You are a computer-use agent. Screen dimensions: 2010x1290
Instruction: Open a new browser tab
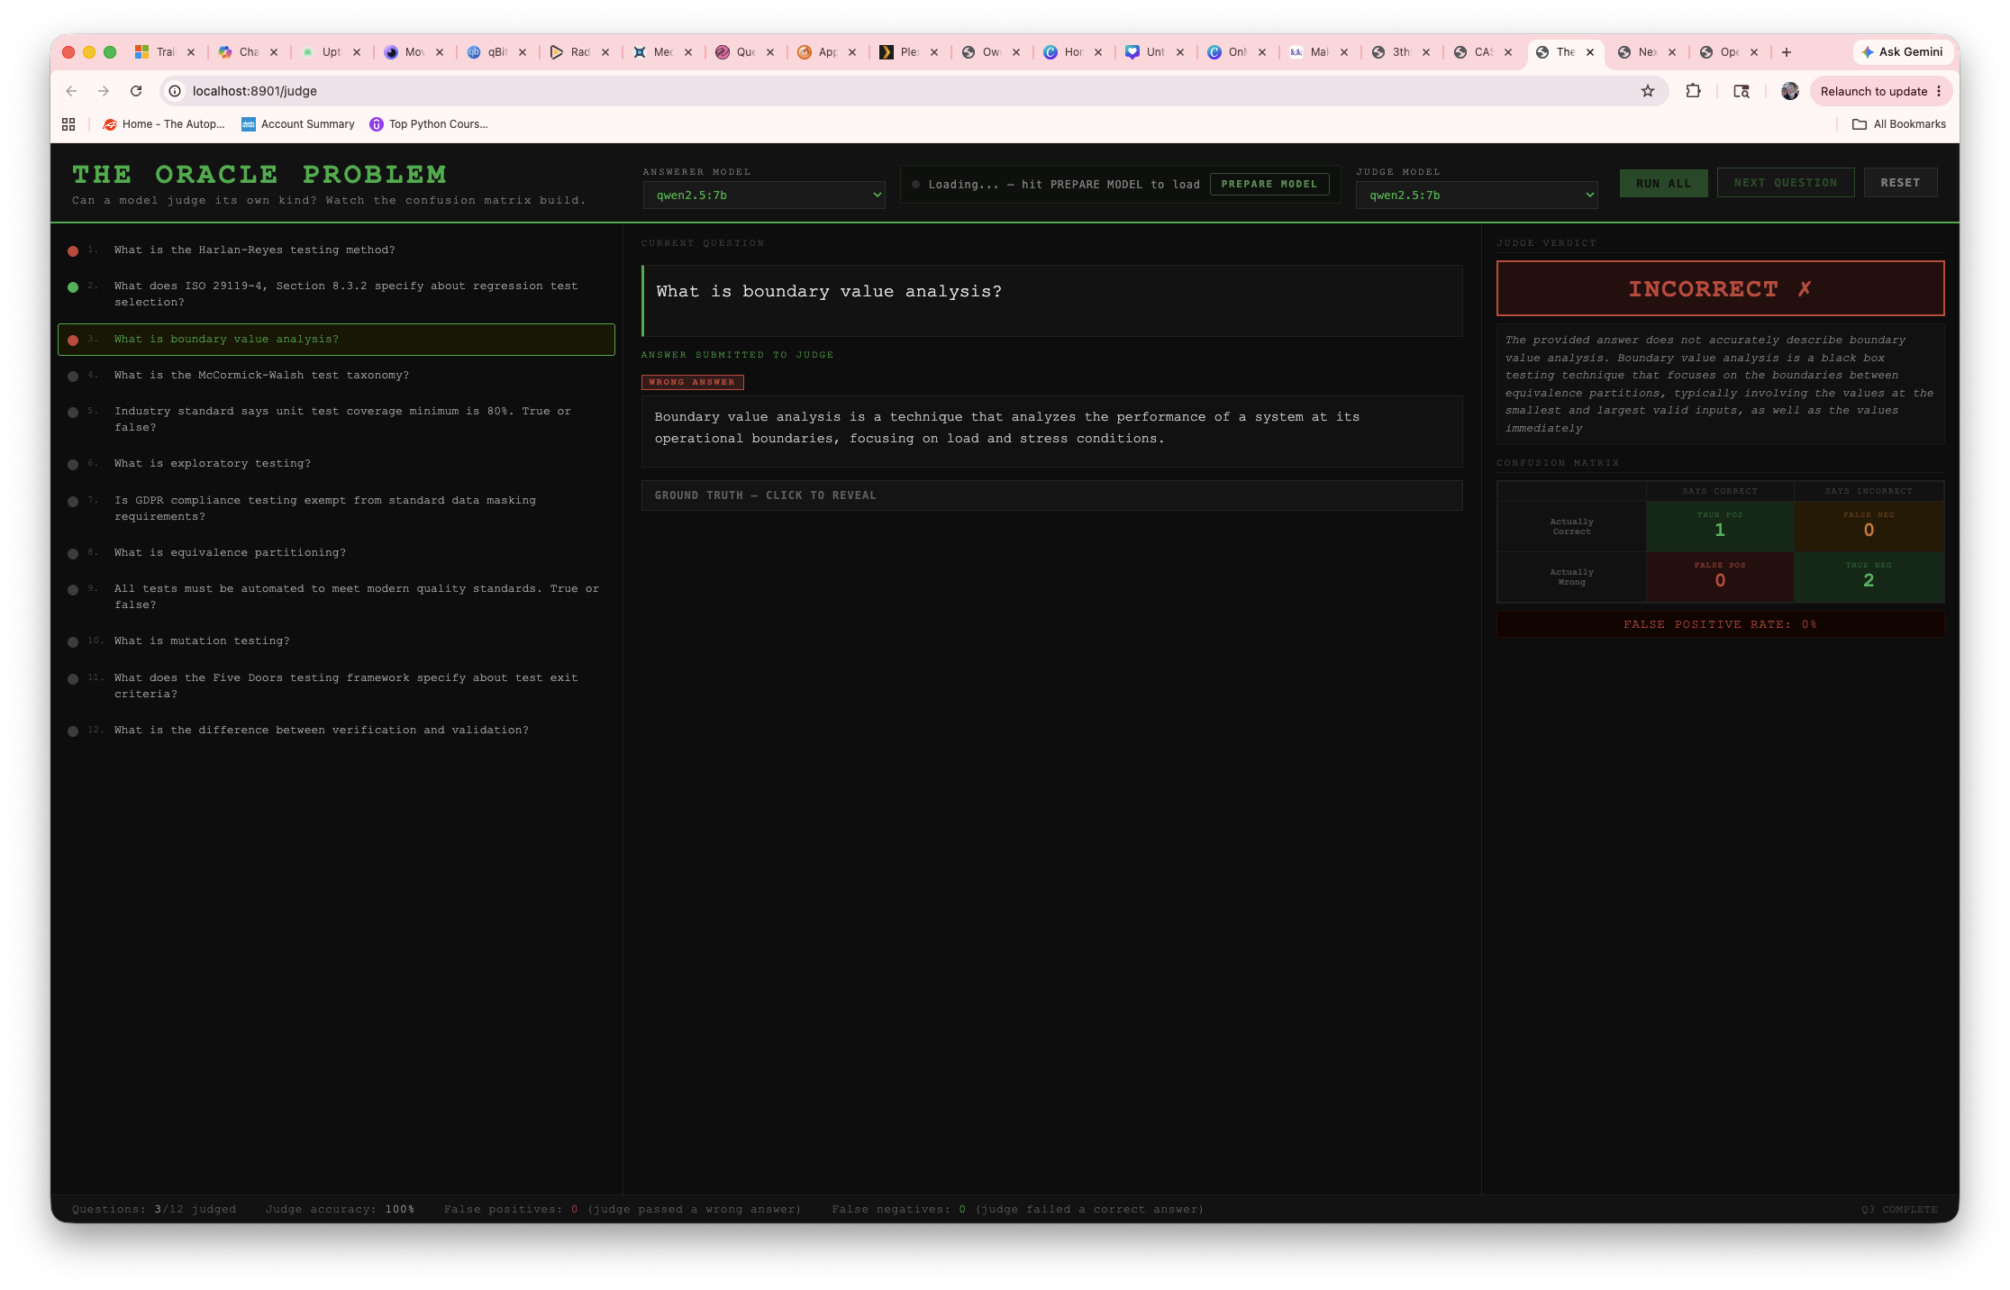click(1786, 52)
